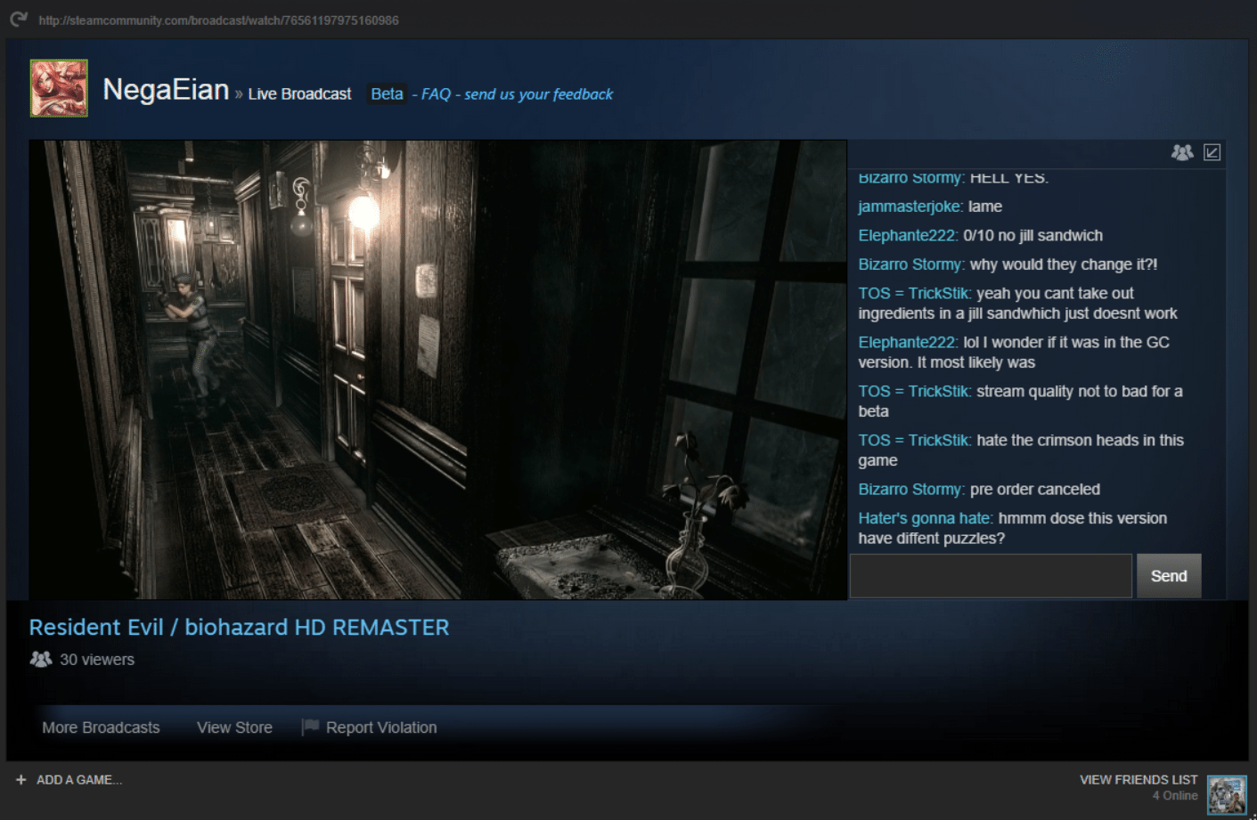Click the NegaEian broadcaster name
This screenshot has height=820, width=1257.
(x=167, y=88)
